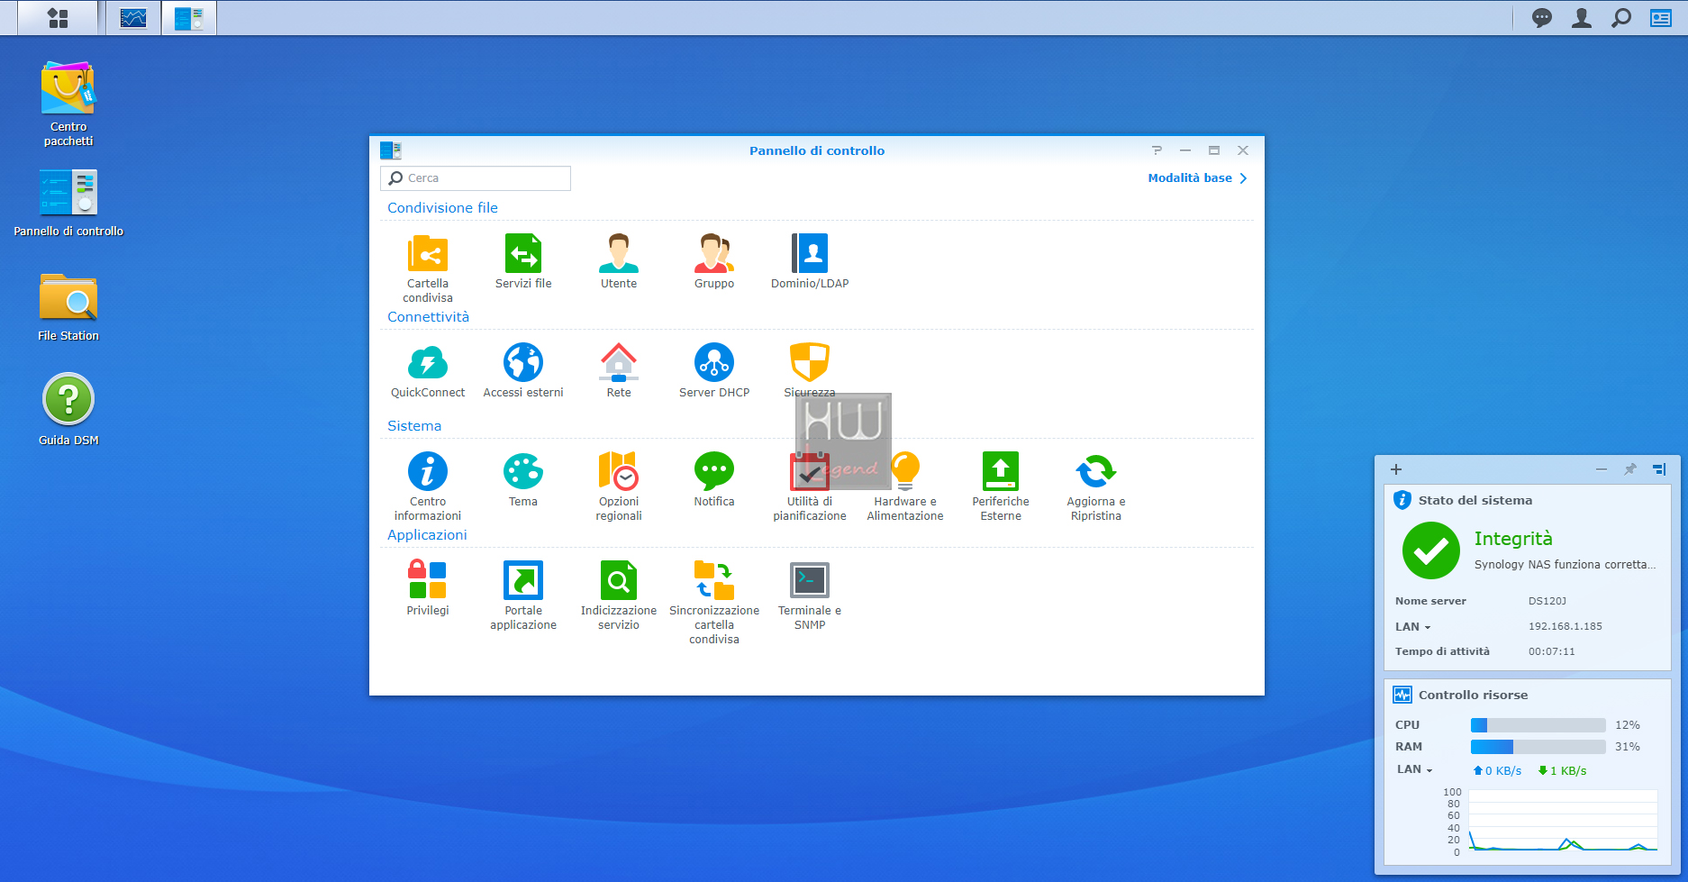This screenshot has height=882, width=1688.
Task: Expand the LAN dropdown in Stato del sistema
Action: click(1413, 627)
